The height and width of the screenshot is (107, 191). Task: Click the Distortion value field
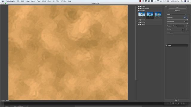click(185, 18)
